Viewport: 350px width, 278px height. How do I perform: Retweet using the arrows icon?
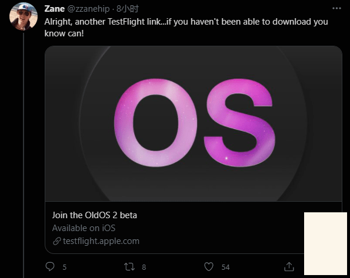129,267
